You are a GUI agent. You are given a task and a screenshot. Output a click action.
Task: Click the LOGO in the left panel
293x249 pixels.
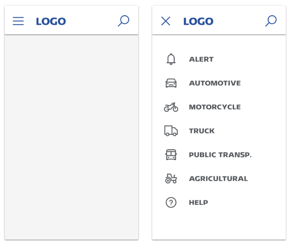51,21
